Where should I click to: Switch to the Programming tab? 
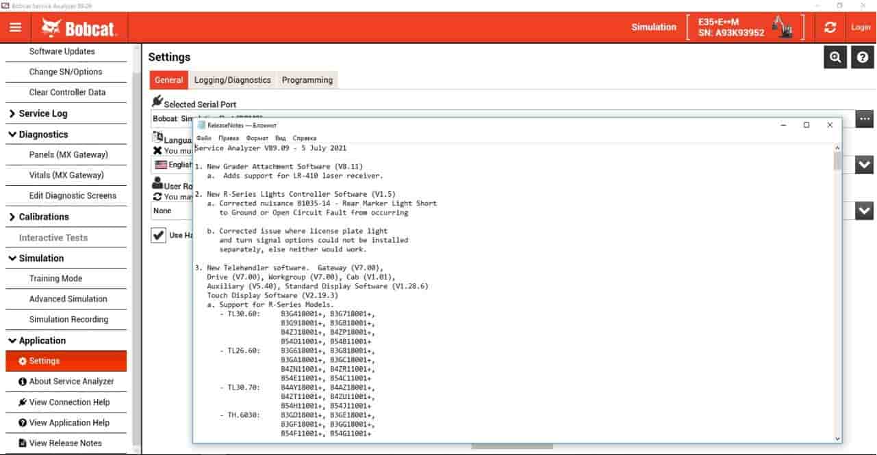(307, 80)
